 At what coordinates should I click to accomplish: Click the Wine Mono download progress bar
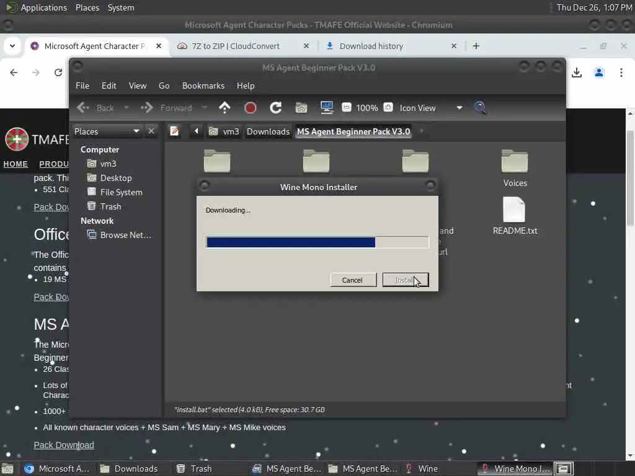(317, 242)
